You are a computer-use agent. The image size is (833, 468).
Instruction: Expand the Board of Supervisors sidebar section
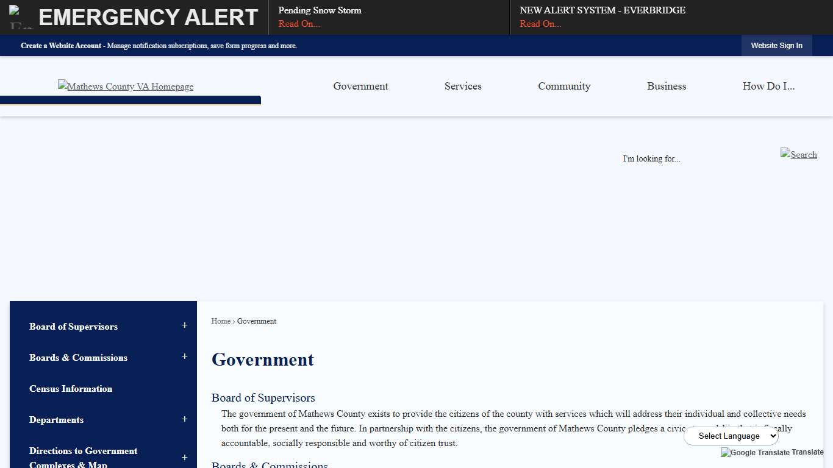click(184, 326)
